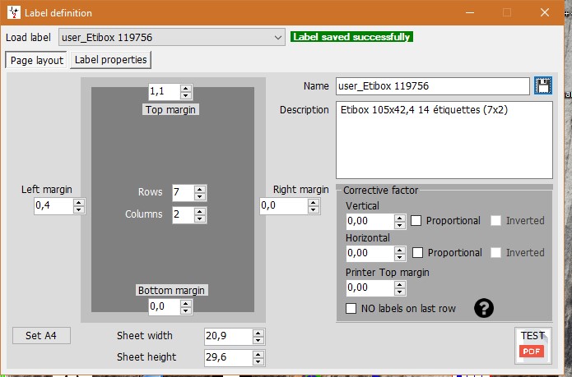Increase the Sheet height value
This screenshot has width=572, height=377.
258,355
